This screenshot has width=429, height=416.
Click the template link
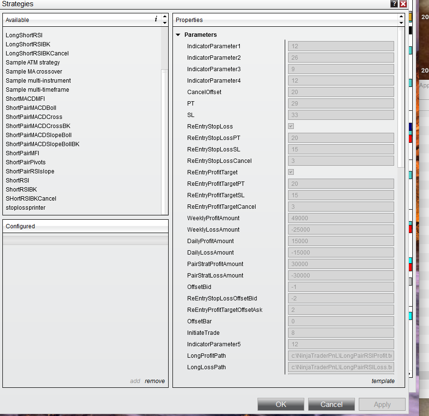click(383, 381)
